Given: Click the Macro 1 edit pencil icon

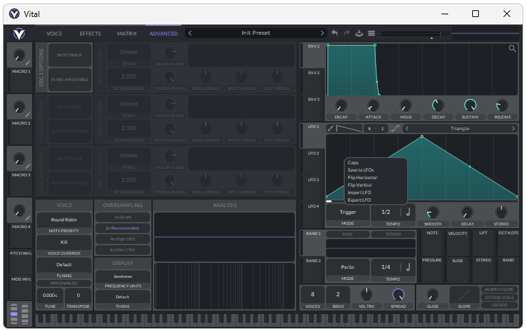Looking at the screenshot, I should (x=28, y=63).
